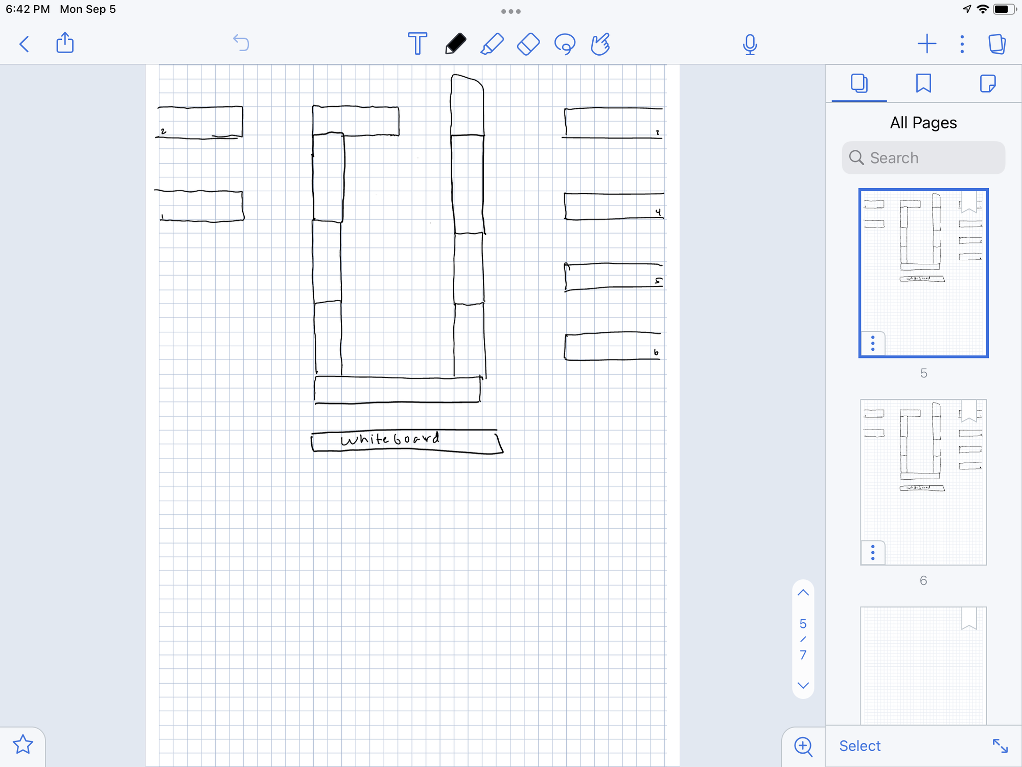Select the Eraser tool
This screenshot has height=767, width=1022.
click(528, 43)
